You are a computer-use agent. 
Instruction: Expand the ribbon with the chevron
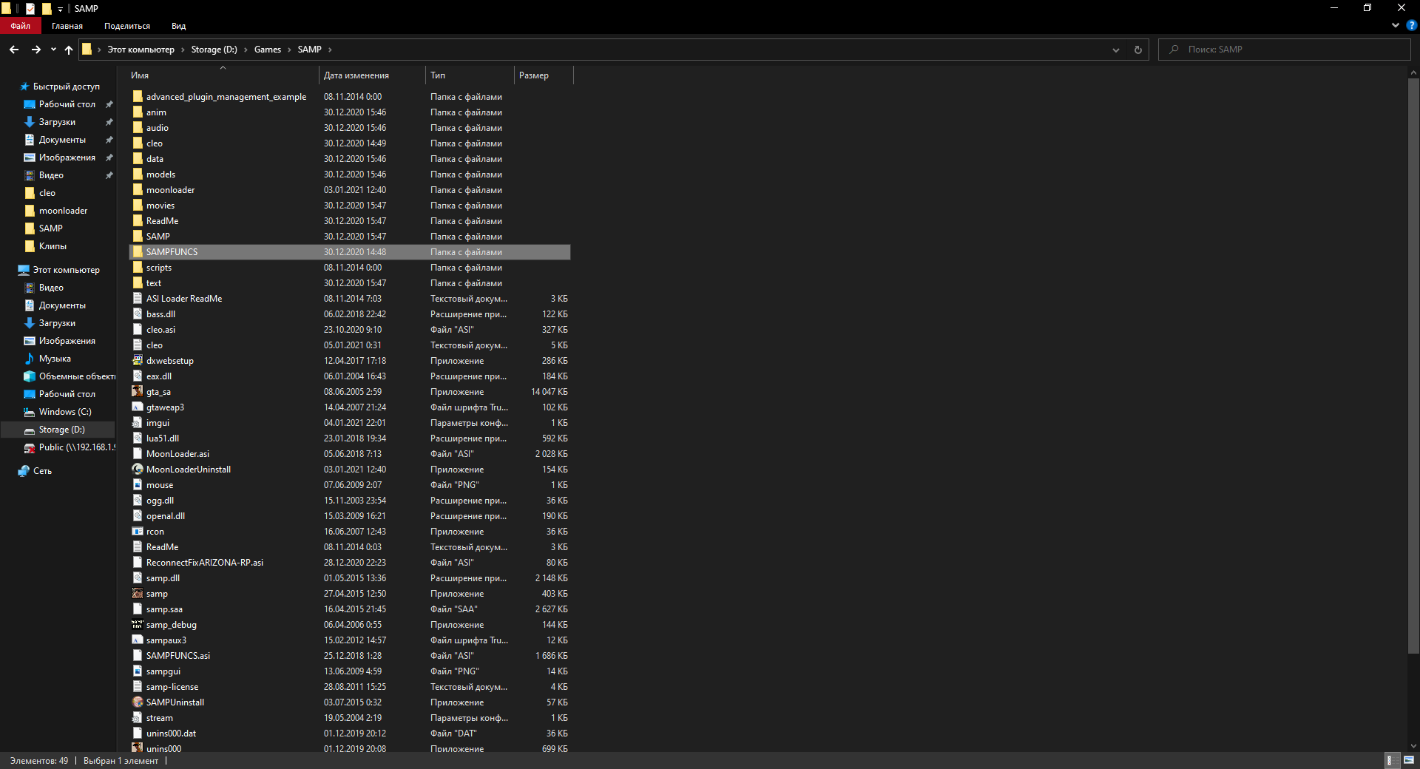point(1395,25)
